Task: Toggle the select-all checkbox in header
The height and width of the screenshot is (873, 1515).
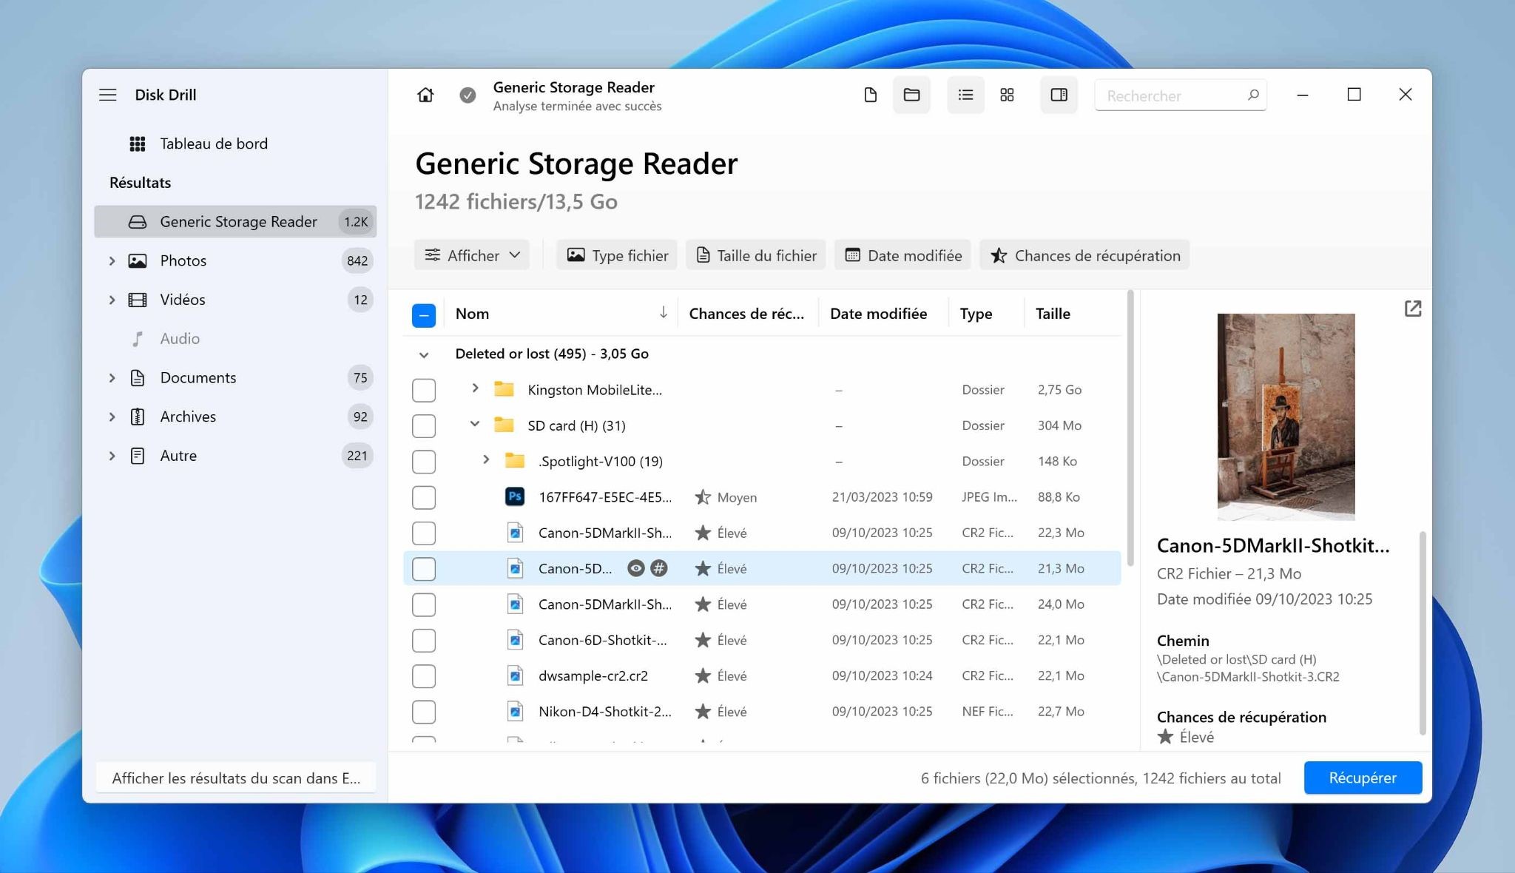Action: pos(424,315)
